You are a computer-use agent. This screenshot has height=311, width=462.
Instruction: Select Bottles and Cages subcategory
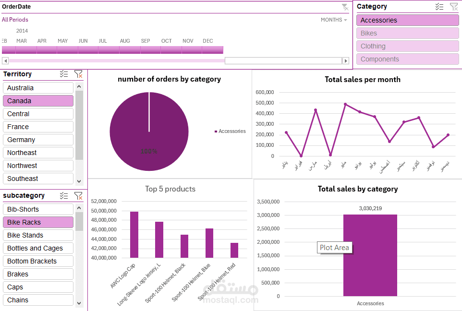tap(38, 248)
